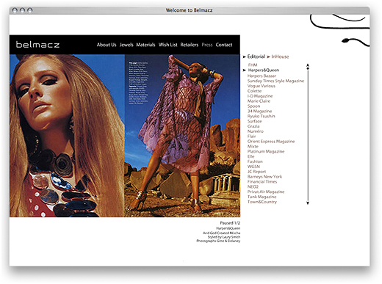Click the scroll up arrow in magazine list
The width and height of the screenshot is (382, 284).
point(308,65)
